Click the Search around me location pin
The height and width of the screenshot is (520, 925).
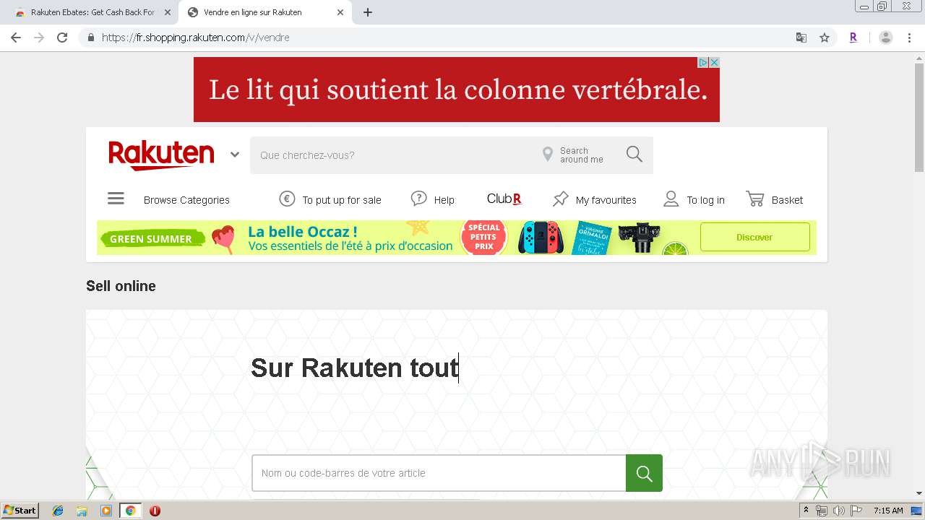point(548,155)
